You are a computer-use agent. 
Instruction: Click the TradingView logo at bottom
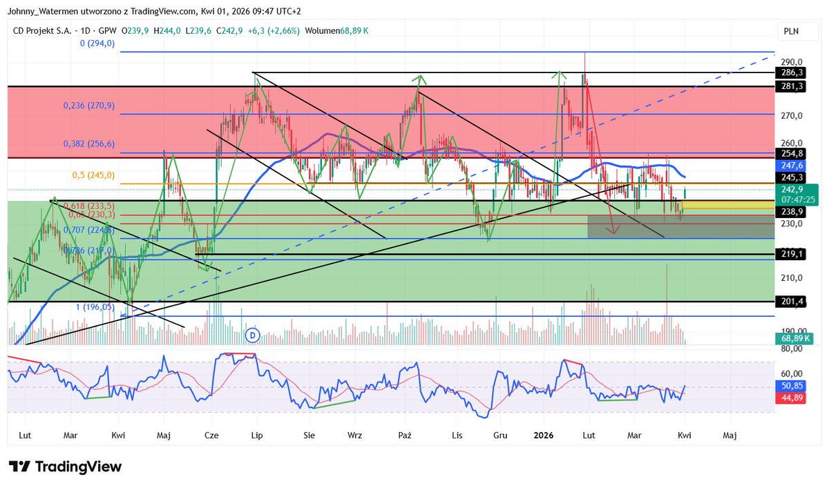coord(66,467)
